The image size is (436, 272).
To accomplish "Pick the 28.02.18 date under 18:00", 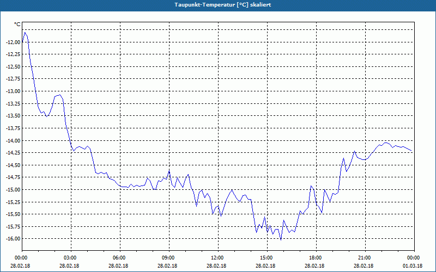I will [314, 266].
